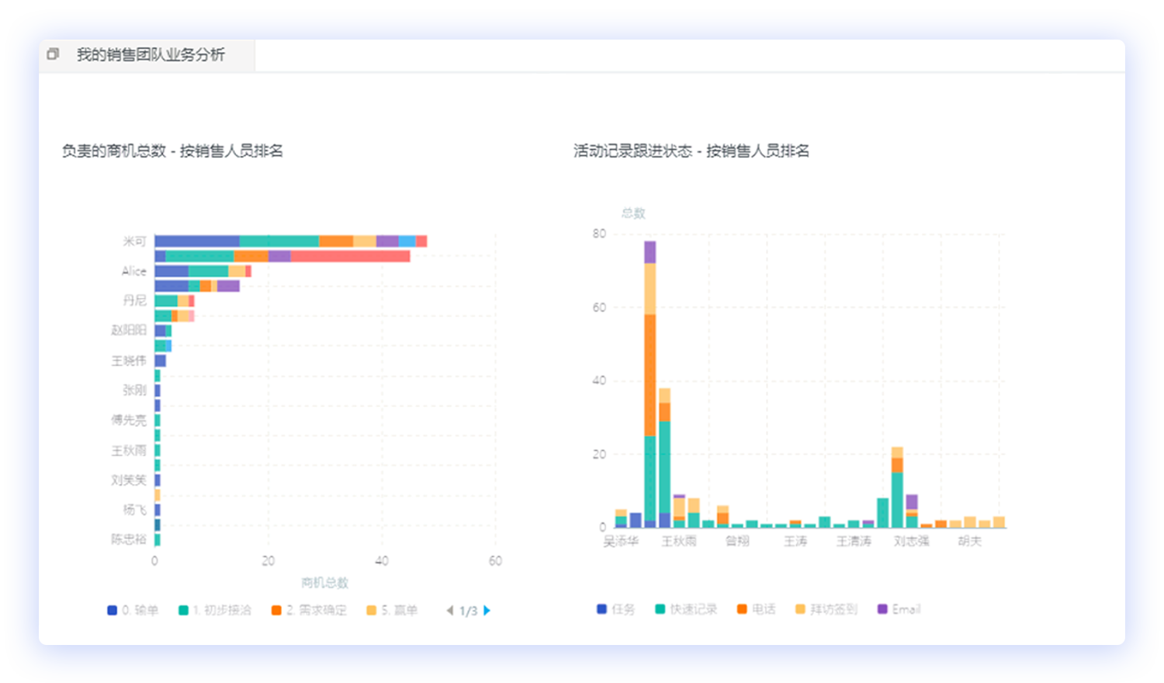Select the Alice row label

(133, 271)
